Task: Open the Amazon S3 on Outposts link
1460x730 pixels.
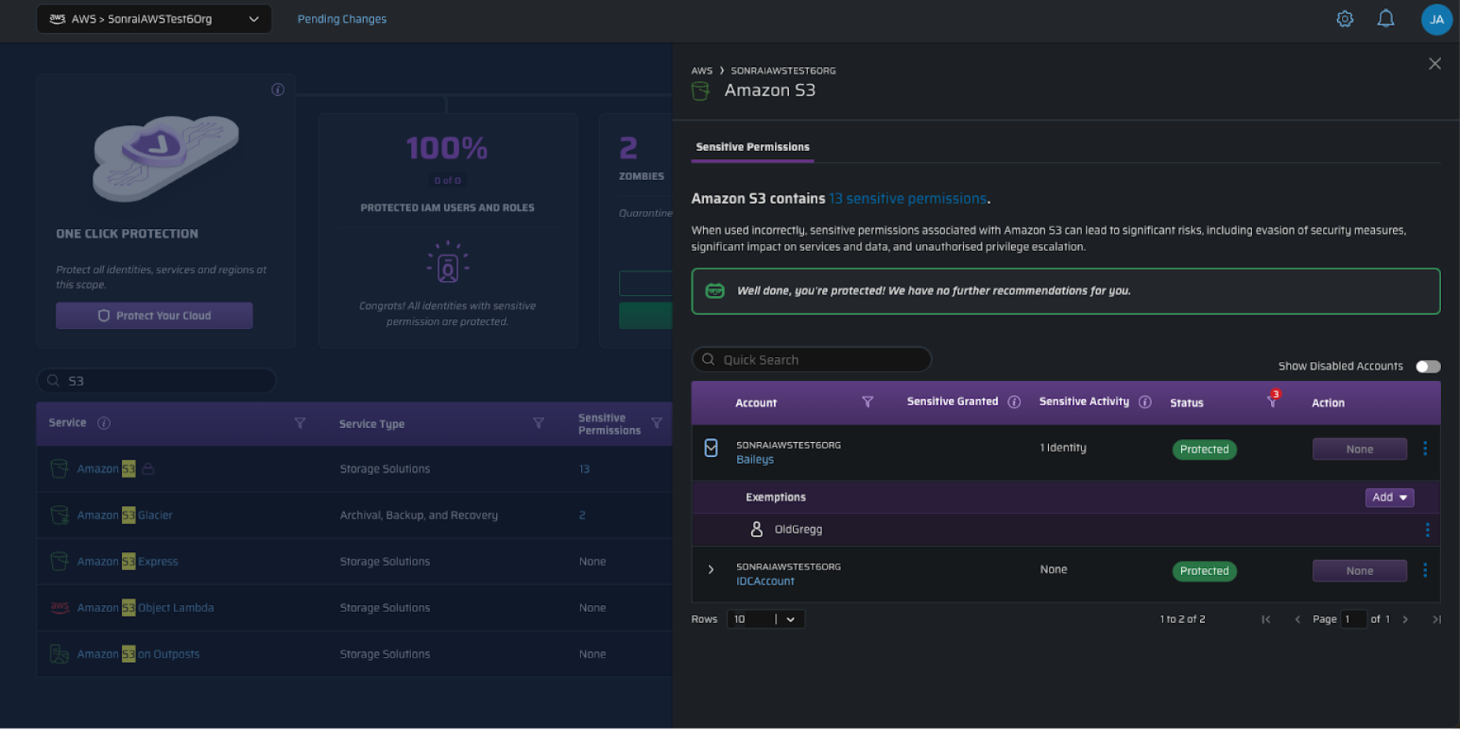Action: [x=138, y=654]
